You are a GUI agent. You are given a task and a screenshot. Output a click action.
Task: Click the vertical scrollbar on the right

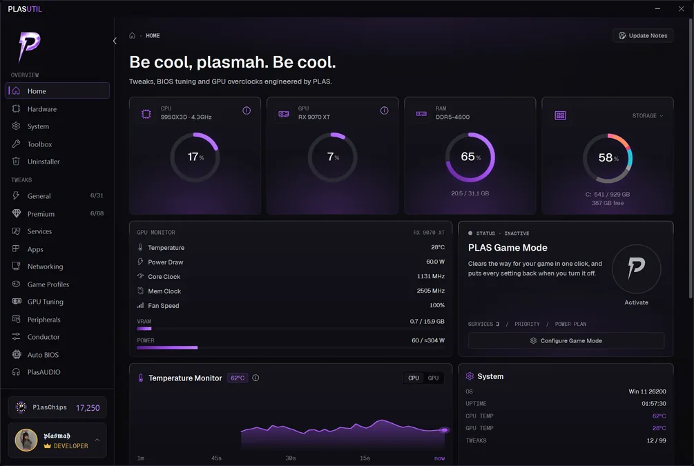click(691, 159)
